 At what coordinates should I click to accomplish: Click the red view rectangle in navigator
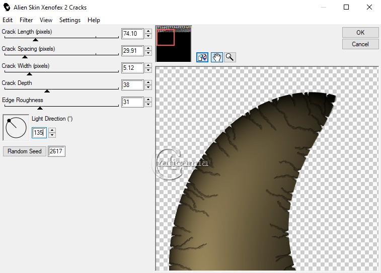[166, 37]
